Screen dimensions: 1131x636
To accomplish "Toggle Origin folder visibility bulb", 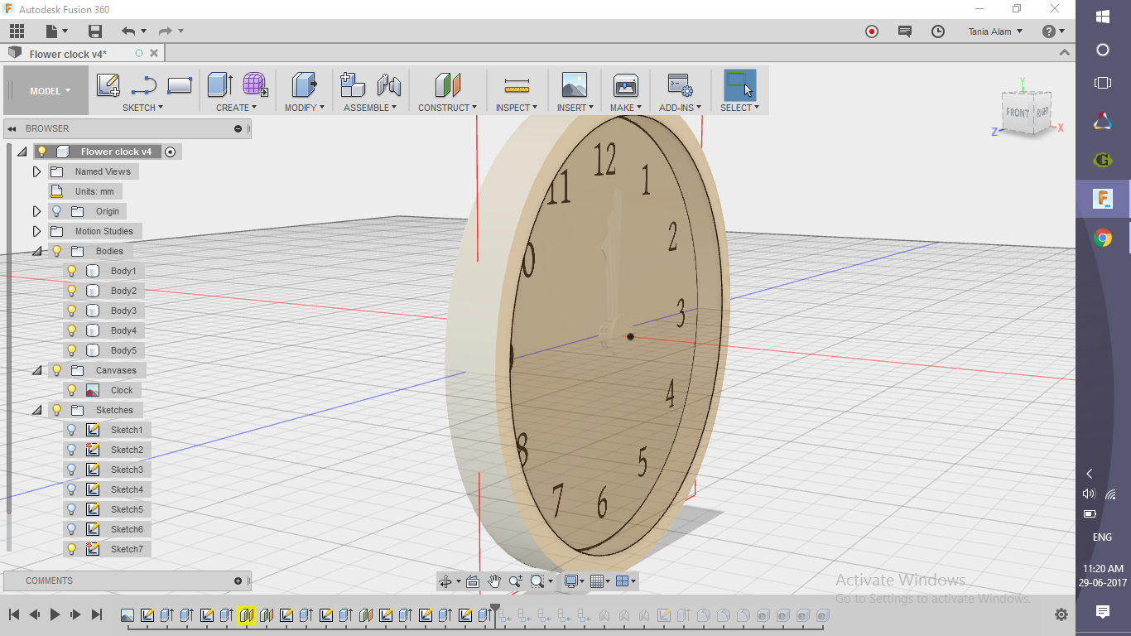I will 57,211.
